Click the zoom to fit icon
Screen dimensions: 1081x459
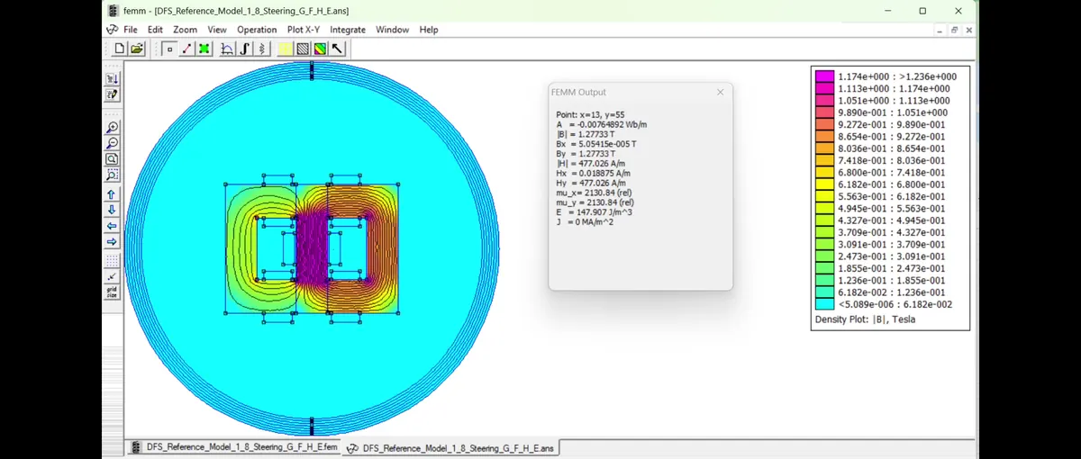pyautogui.click(x=113, y=159)
